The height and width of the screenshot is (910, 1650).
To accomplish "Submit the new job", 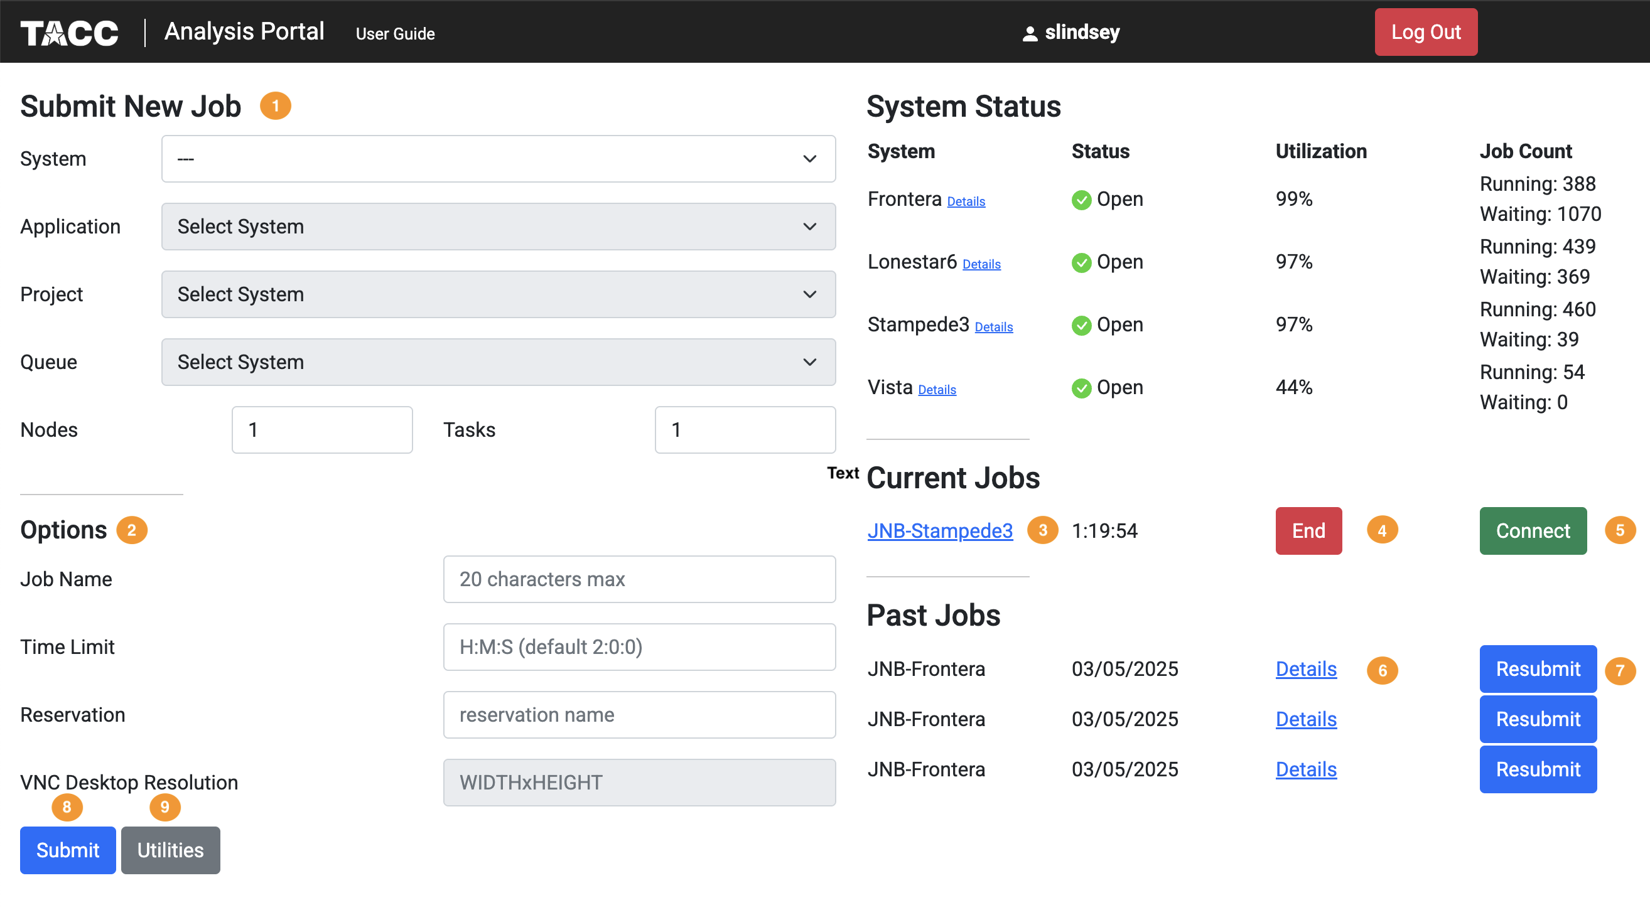I will coord(68,850).
